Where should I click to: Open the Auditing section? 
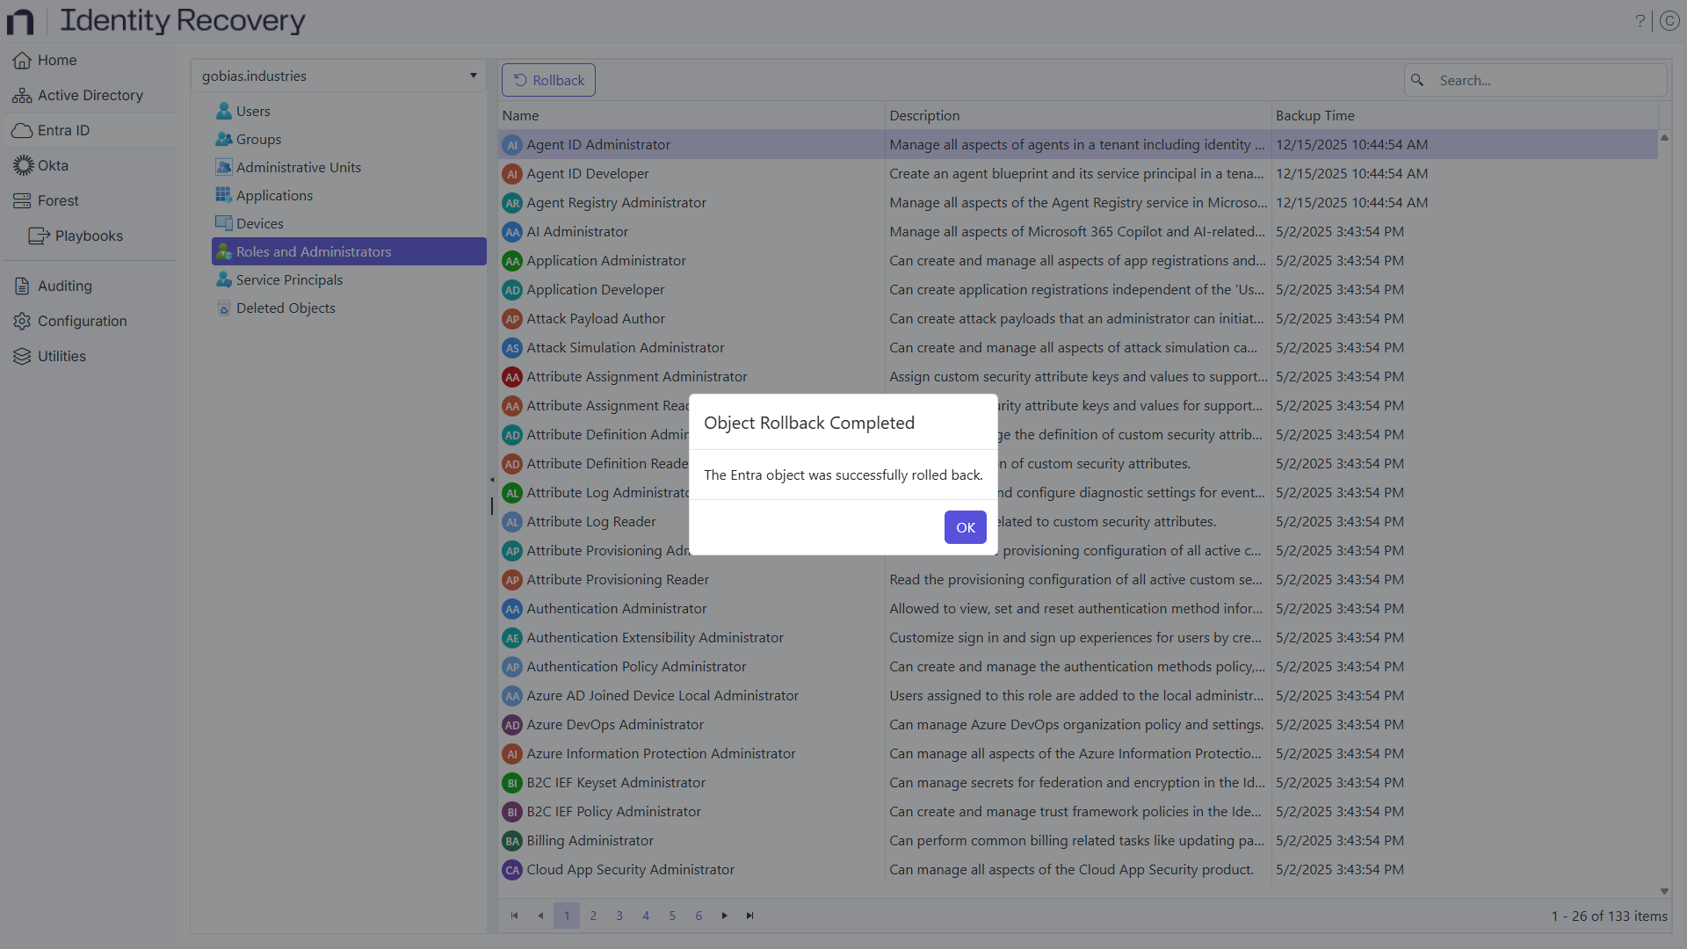click(x=63, y=286)
